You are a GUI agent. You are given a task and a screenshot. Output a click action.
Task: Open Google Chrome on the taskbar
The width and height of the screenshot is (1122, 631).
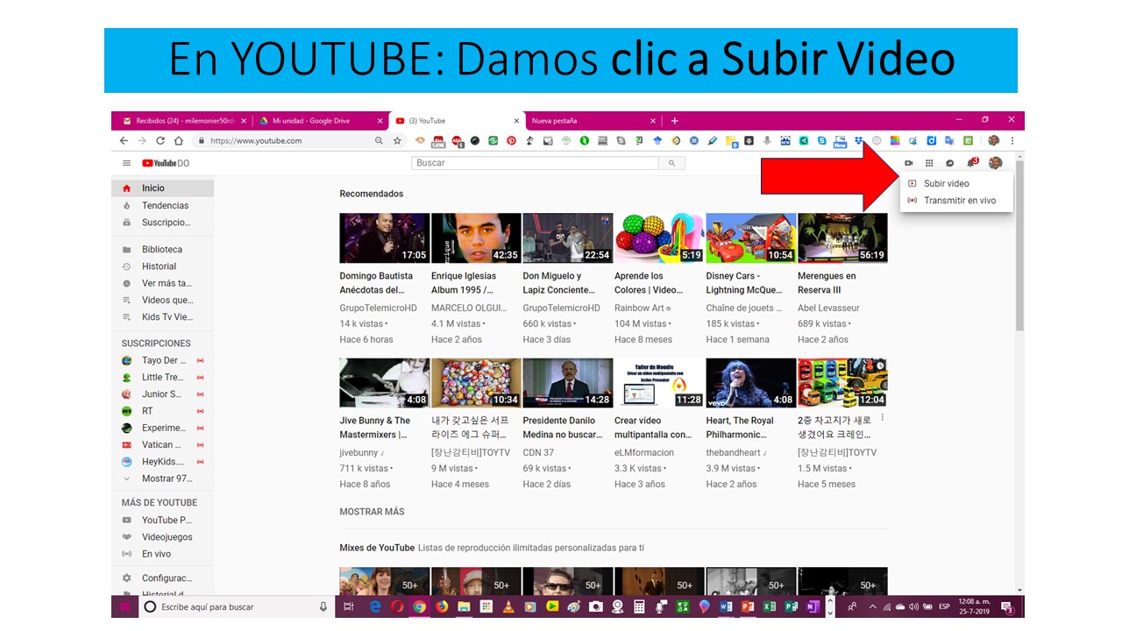tap(419, 606)
